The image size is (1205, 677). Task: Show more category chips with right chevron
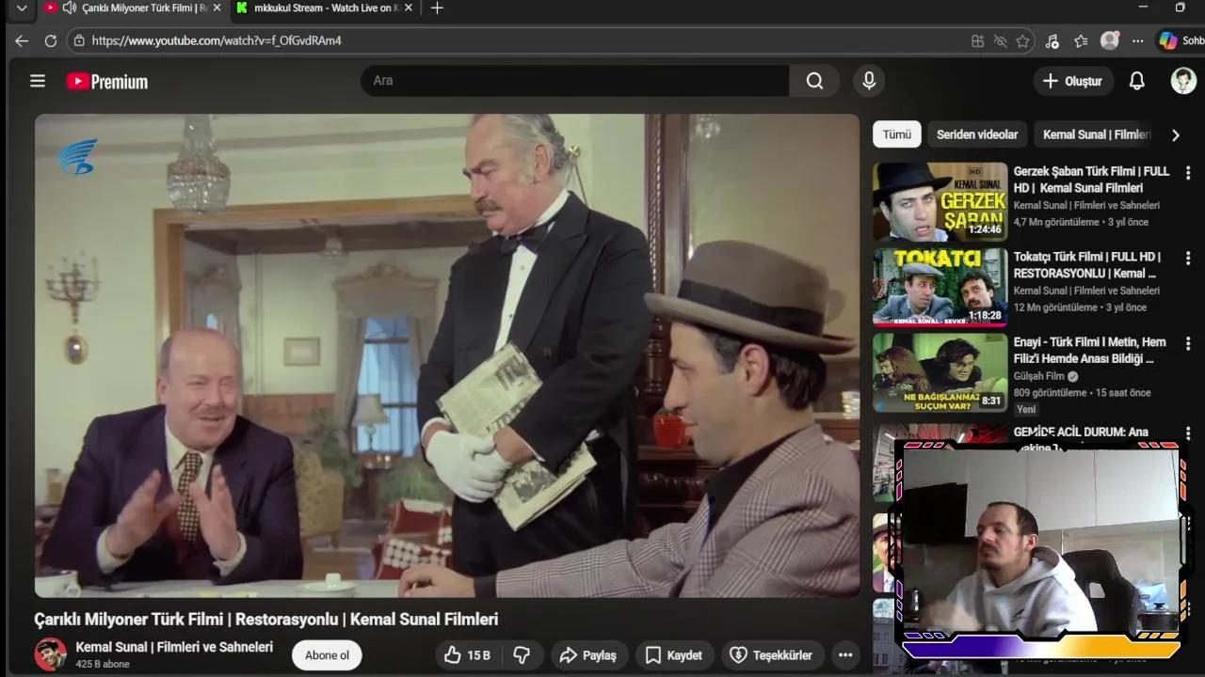click(x=1175, y=134)
